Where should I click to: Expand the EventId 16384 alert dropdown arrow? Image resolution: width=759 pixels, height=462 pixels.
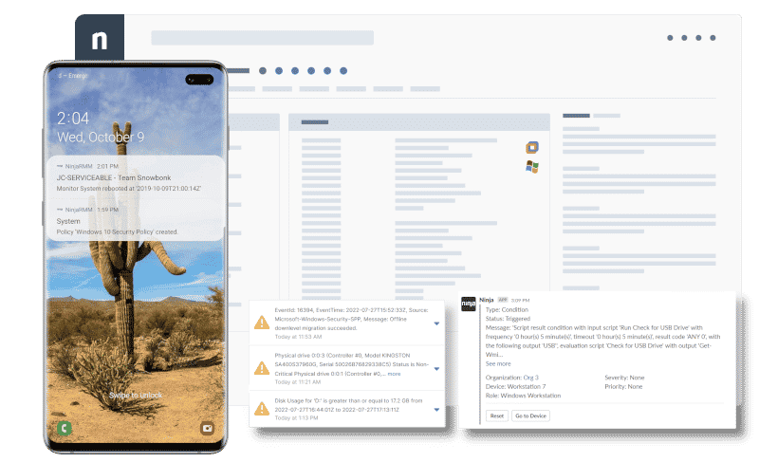tap(436, 323)
